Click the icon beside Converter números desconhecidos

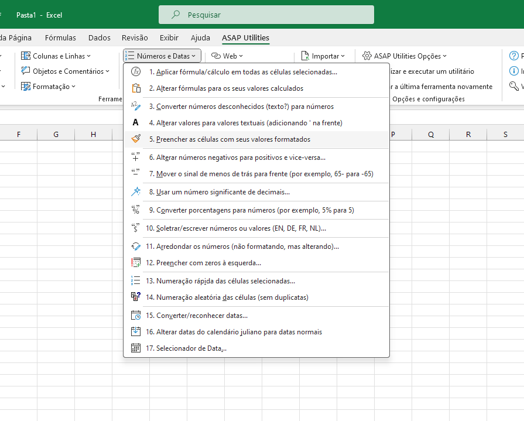pyautogui.click(x=136, y=106)
